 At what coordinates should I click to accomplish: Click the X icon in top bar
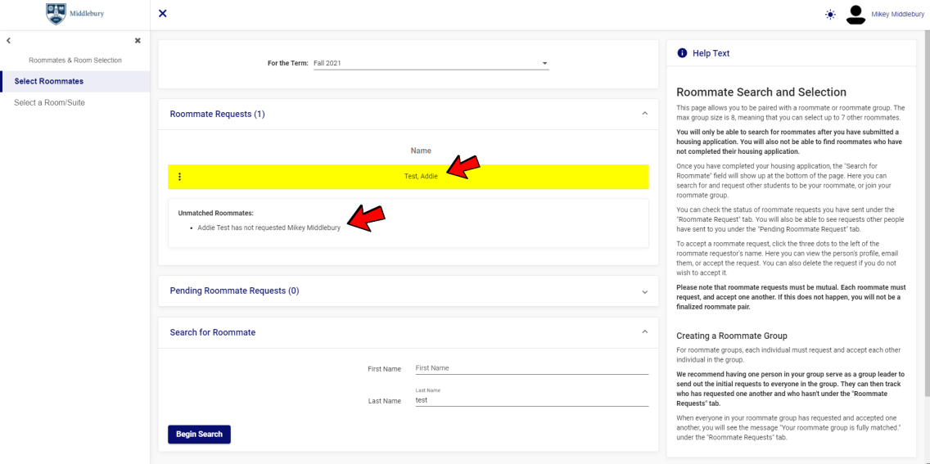pos(162,14)
